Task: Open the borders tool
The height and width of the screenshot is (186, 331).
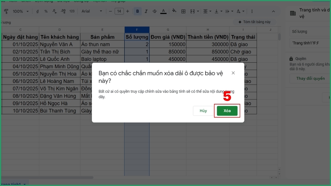Action: (x=183, y=11)
